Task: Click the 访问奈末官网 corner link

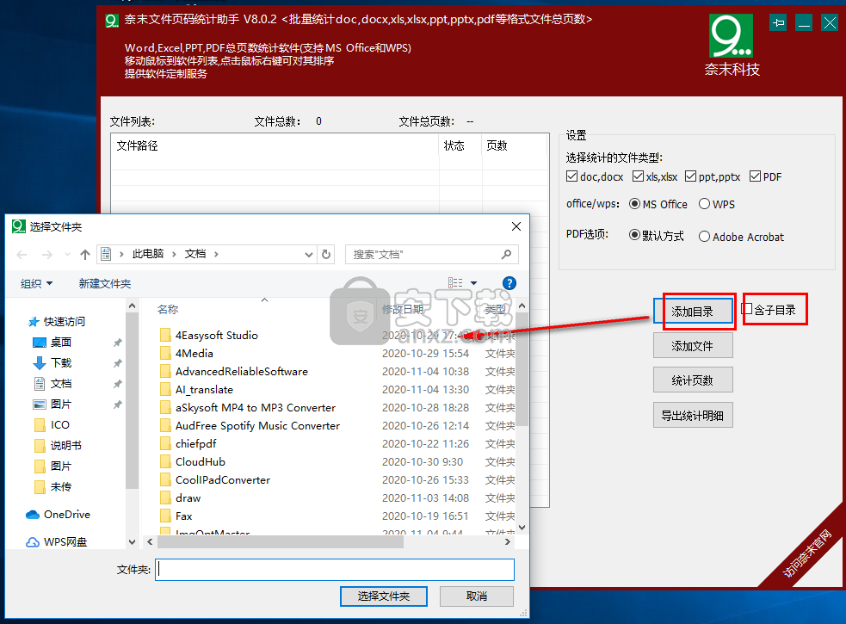Action: pyautogui.click(x=807, y=554)
